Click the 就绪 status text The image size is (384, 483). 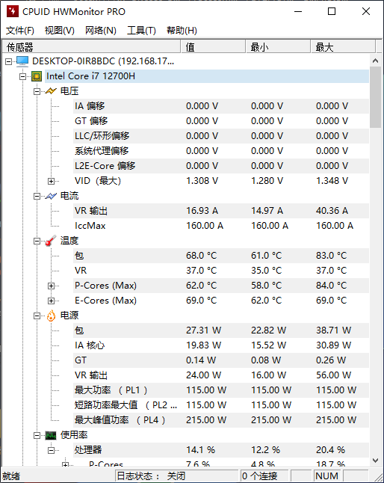[11, 476]
